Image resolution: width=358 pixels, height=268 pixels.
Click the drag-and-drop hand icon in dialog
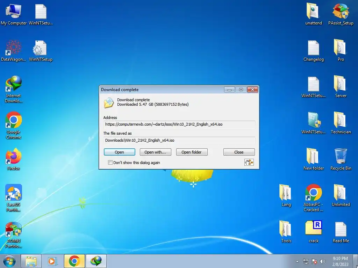click(249, 162)
